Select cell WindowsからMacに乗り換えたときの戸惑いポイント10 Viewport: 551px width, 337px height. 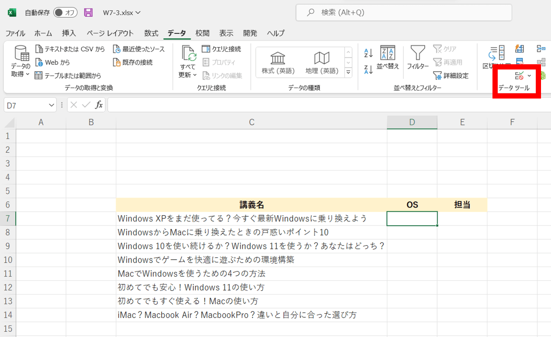click(252, 232)
